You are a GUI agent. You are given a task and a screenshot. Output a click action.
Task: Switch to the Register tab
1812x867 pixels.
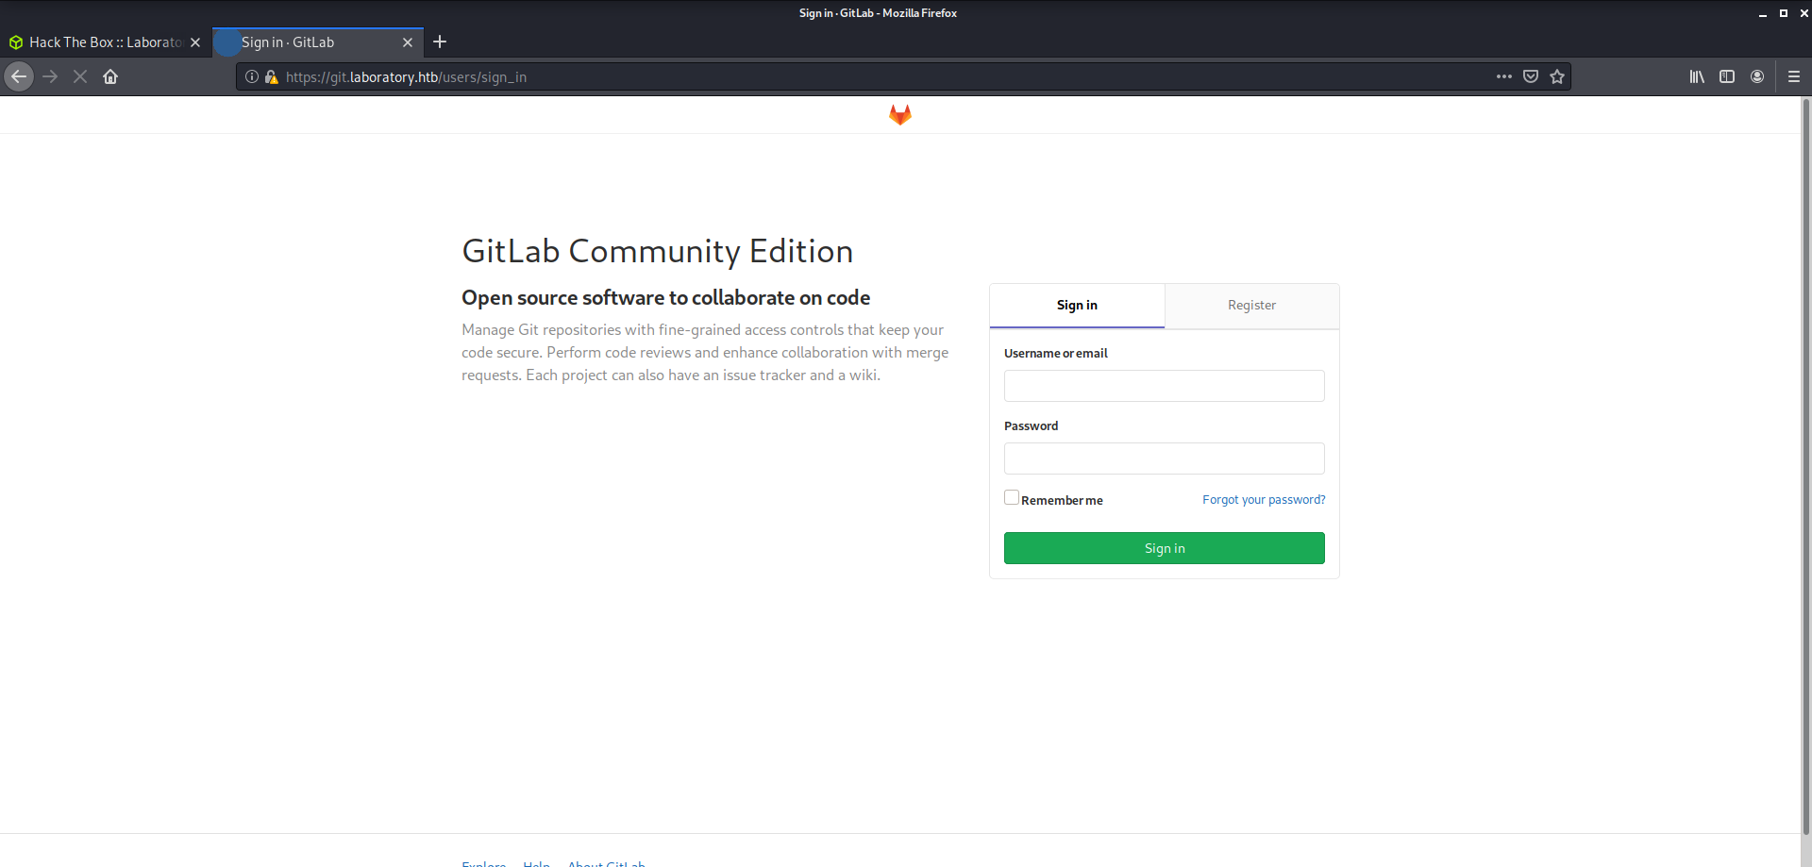click(1251, 305)
